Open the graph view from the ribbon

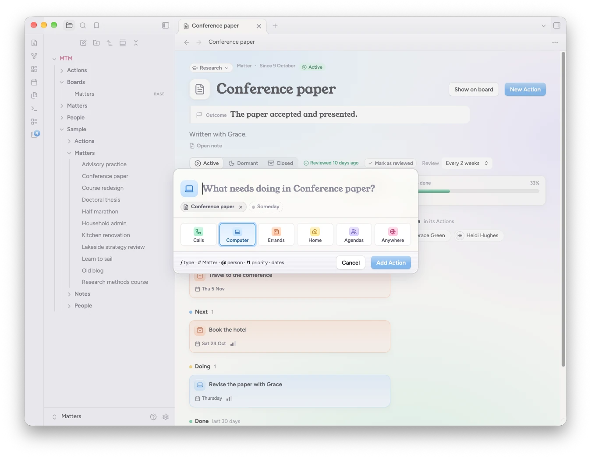coord(34,56)
